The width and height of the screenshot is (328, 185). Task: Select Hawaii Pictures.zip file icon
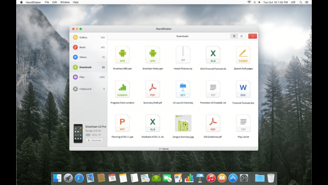click(183, 55)
